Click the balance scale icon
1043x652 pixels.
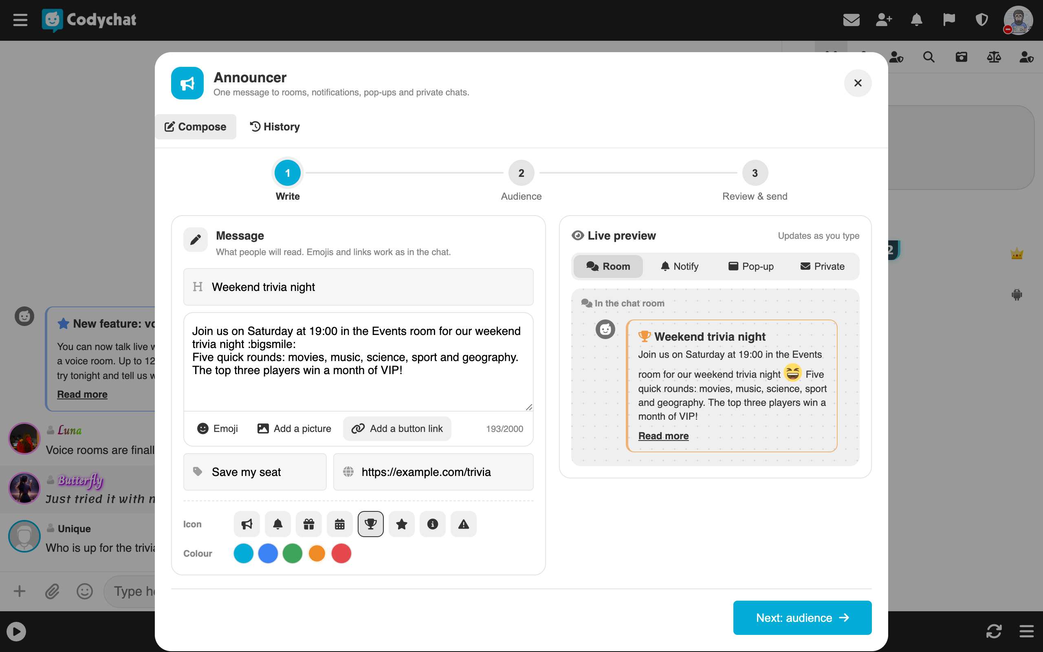click(x=994, y=57)
